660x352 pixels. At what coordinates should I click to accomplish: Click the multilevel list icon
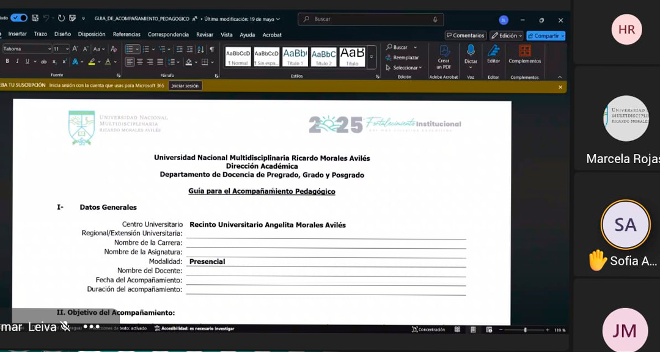click(162, 50)
